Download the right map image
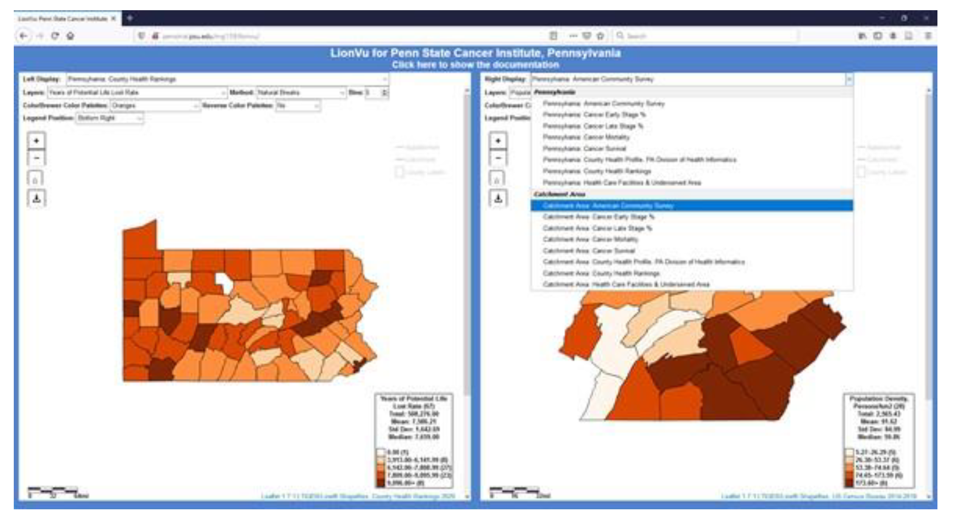This screenshot has width=953, height=520. tap(498, 199)
